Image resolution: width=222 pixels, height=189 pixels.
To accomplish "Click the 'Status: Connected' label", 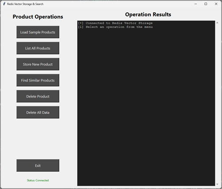I will coord(38,180).
